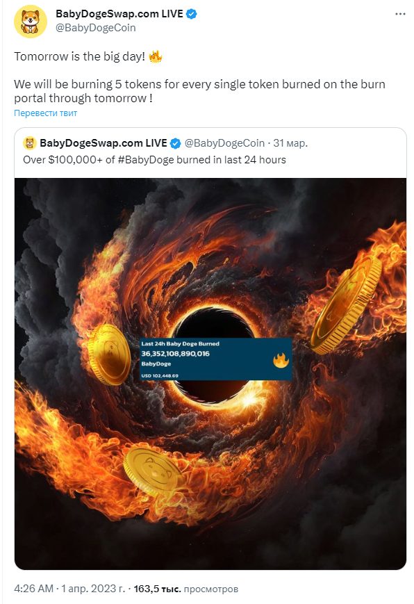Click the #BabyDoge hashtag
The width and height of the screenshot is (414, 604).
[146, 160]
